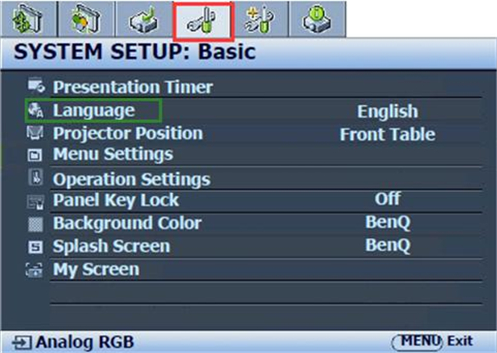Image resolution: width=497 pixels, height=353 pixels.
Task: Click the MENU button to exit
Action: click(417, 342)
